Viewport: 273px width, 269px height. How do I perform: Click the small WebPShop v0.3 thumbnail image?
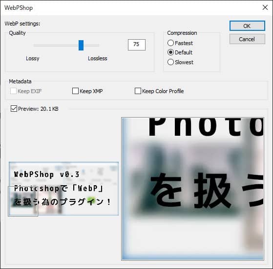tap(63, 189)
